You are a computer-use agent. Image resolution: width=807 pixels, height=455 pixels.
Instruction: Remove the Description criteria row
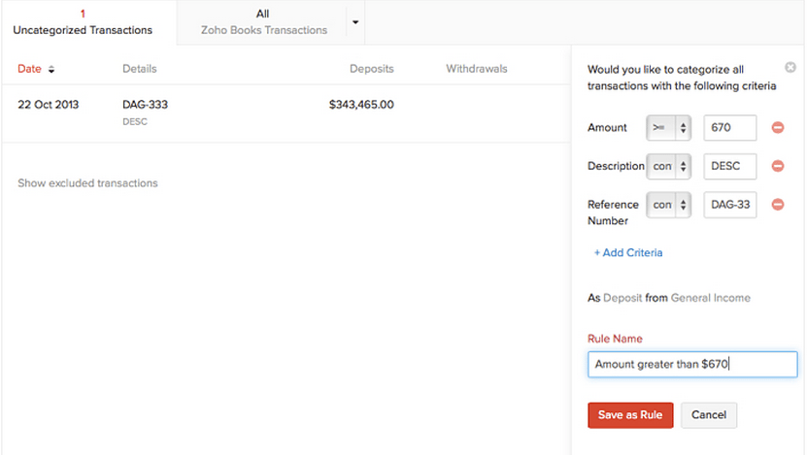click(x=778, y=166)
